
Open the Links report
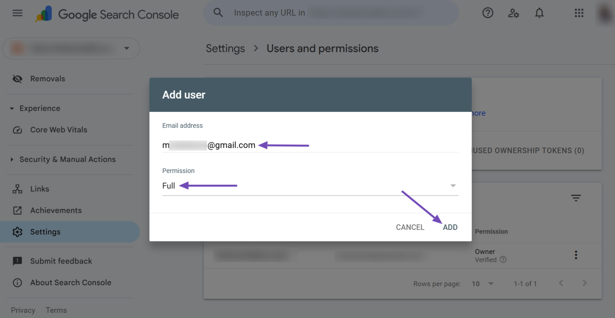pos(40,189)
